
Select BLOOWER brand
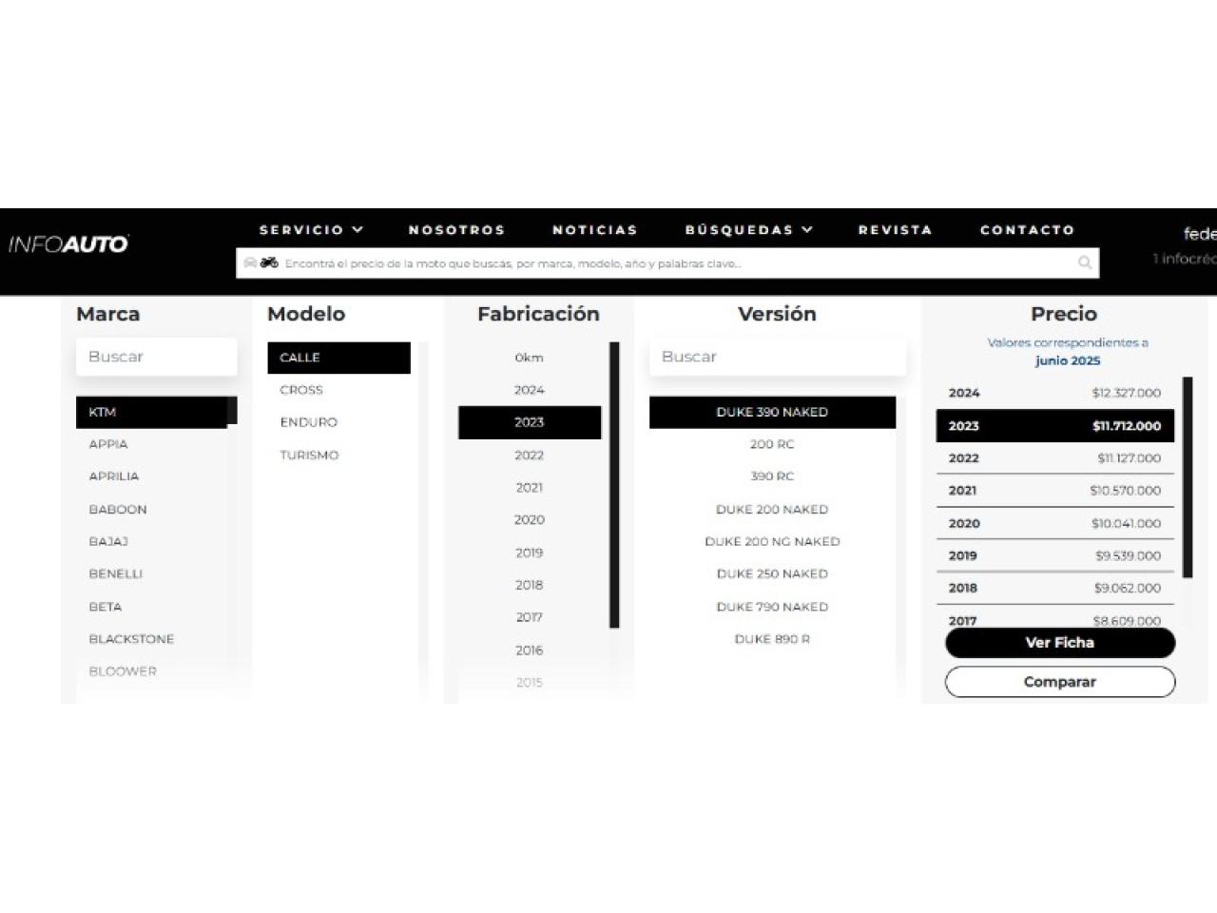click(x=123, y=671)
